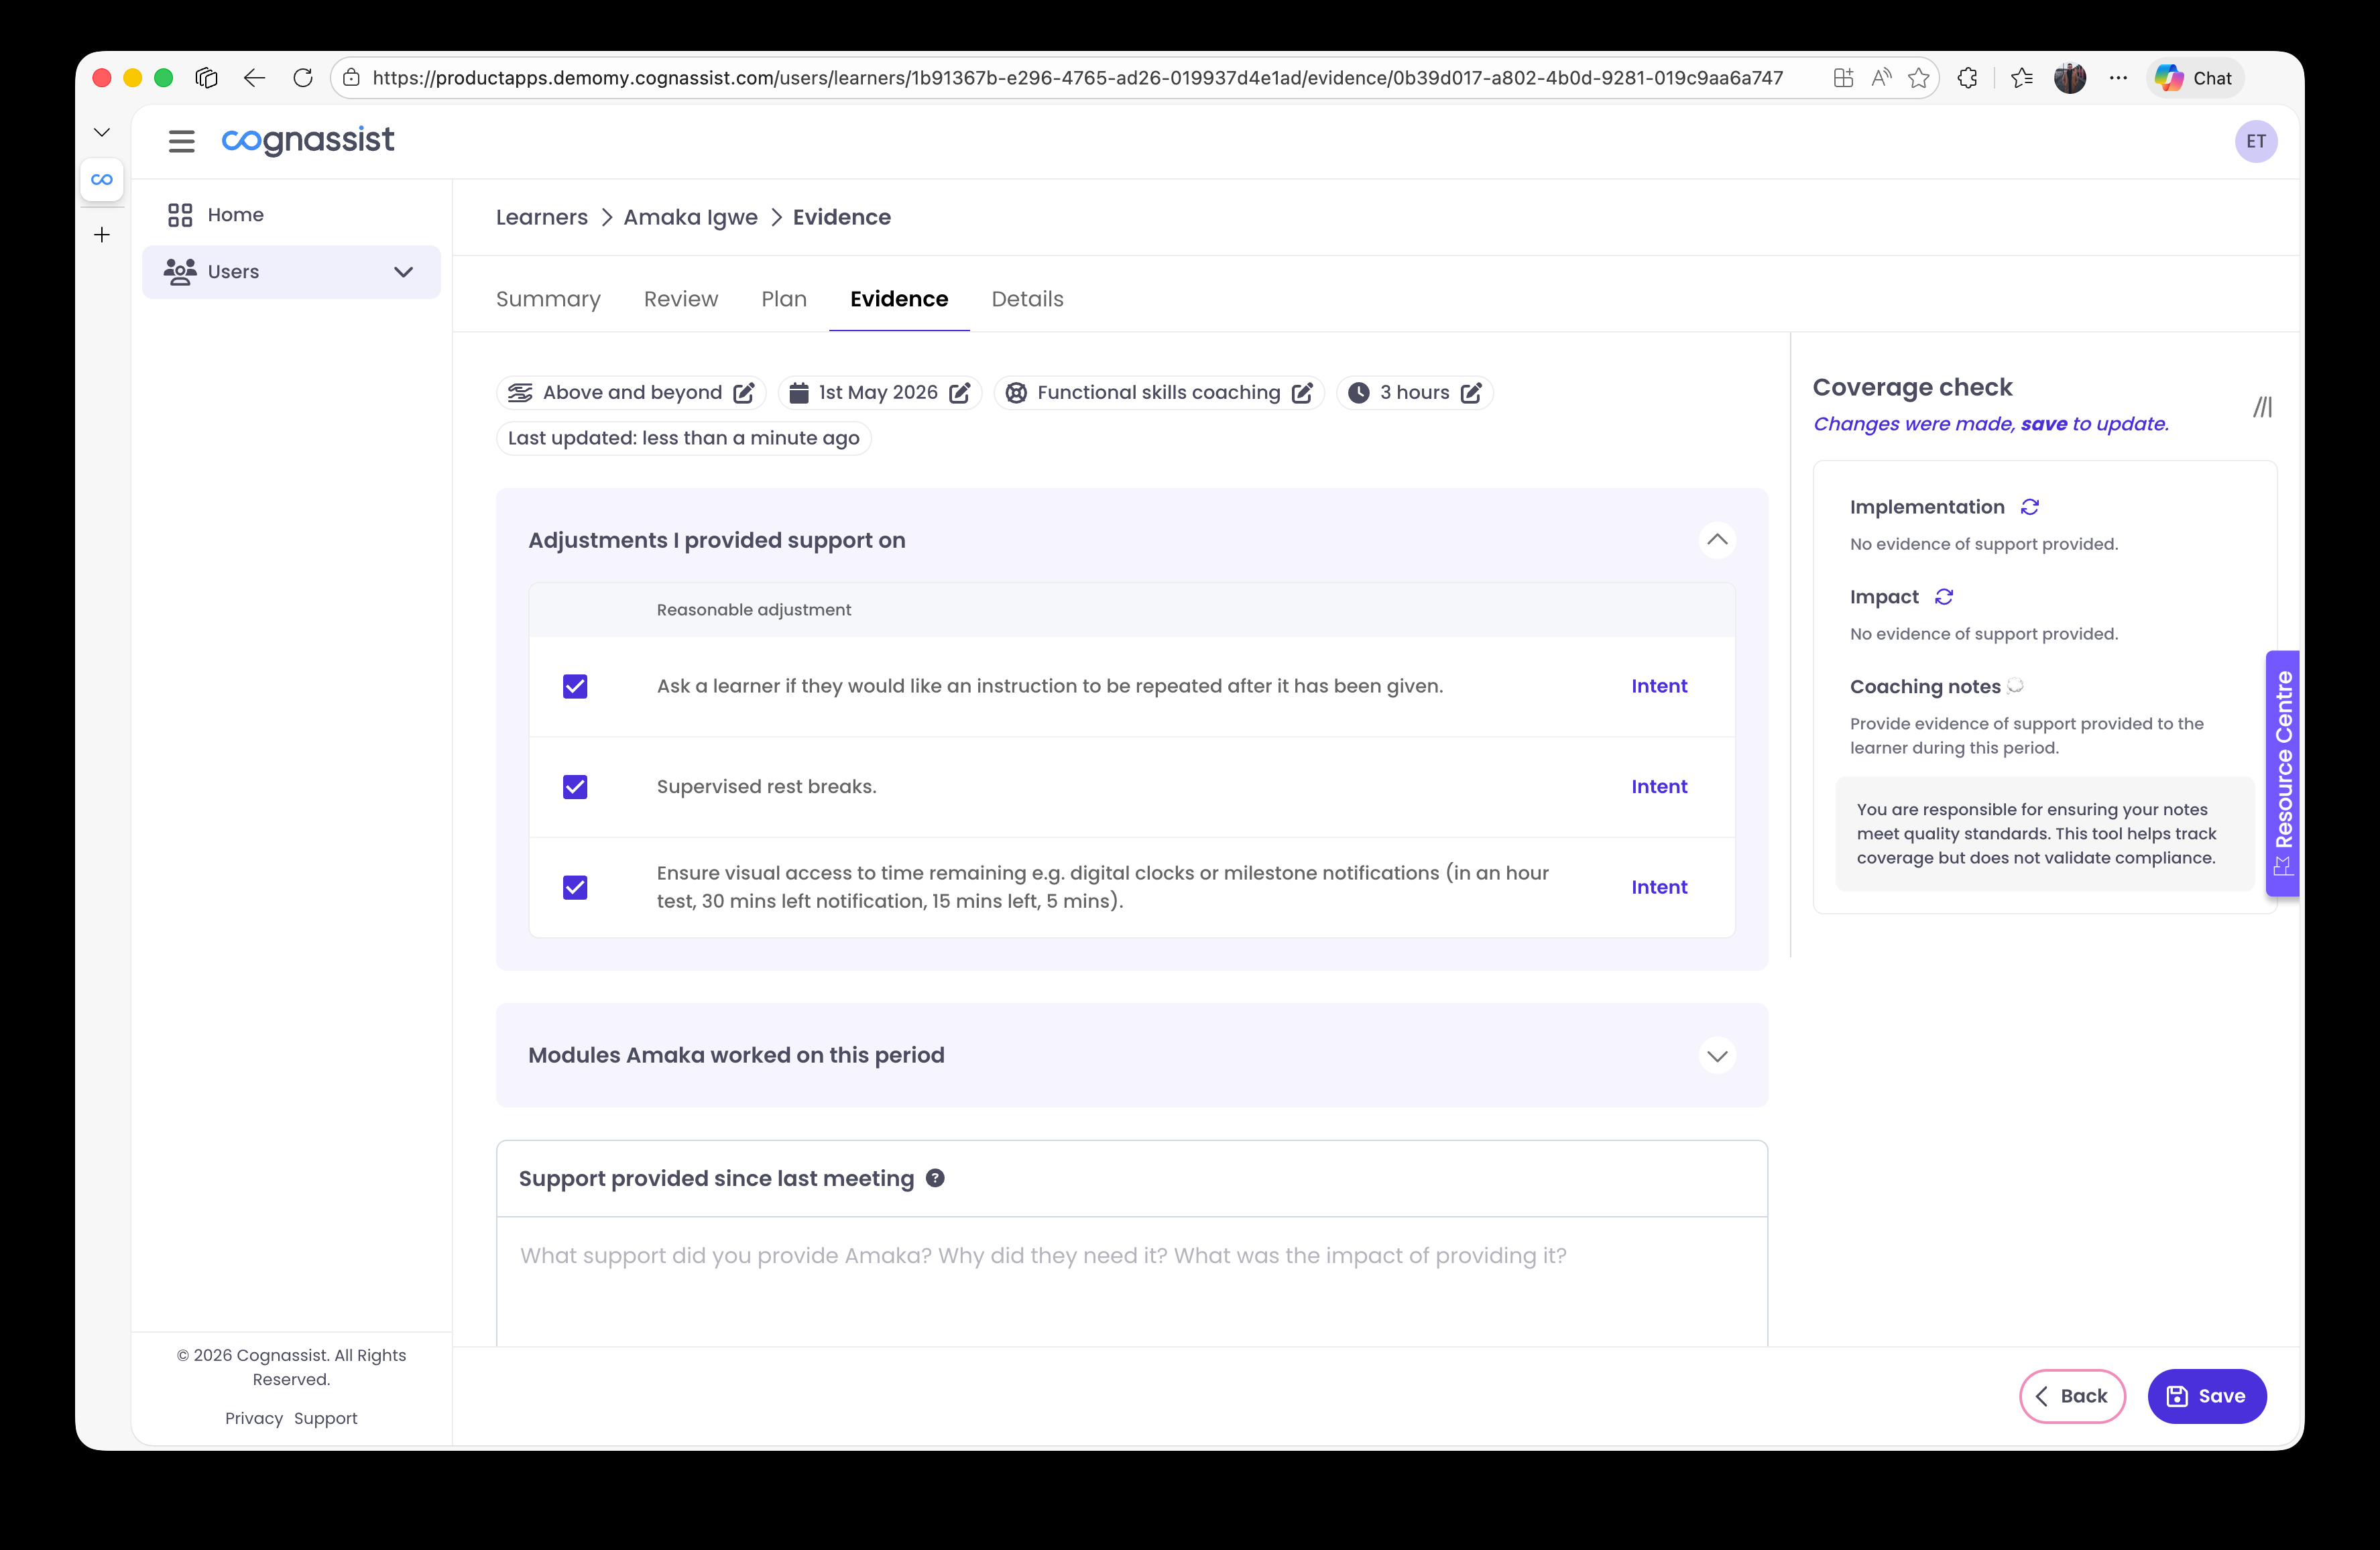2380x1550 pixels.
Task: Edit the "Above and beyond" label with its pencil icon
Action: click(744, 392)
